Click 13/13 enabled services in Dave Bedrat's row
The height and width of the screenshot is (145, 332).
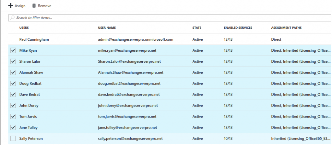228,94
